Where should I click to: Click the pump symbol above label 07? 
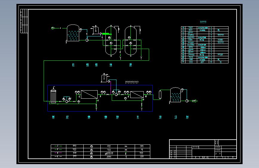coord(67,101)
